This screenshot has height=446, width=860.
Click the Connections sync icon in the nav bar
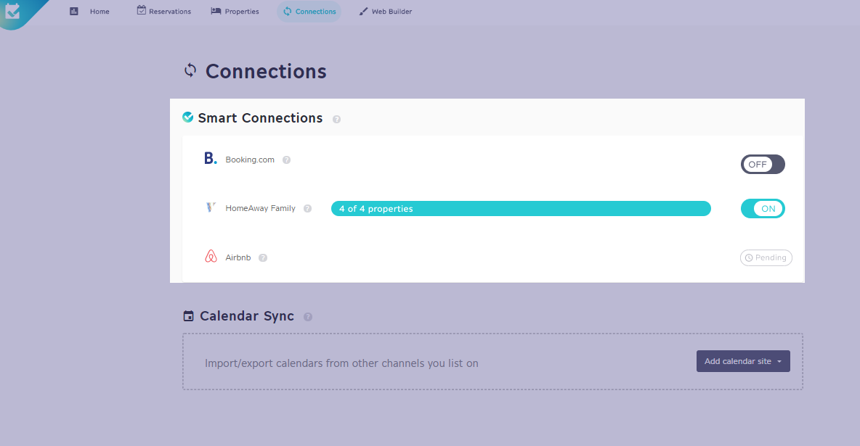tap(288, 12)
